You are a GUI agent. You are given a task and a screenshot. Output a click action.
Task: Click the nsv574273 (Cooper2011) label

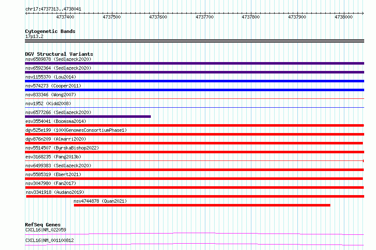[x=53, y=86]
